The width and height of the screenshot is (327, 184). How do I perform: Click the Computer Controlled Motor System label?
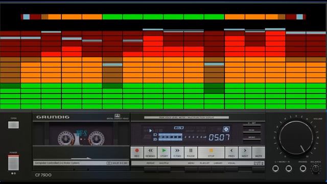pyautogui.click(x=57, y=163)
